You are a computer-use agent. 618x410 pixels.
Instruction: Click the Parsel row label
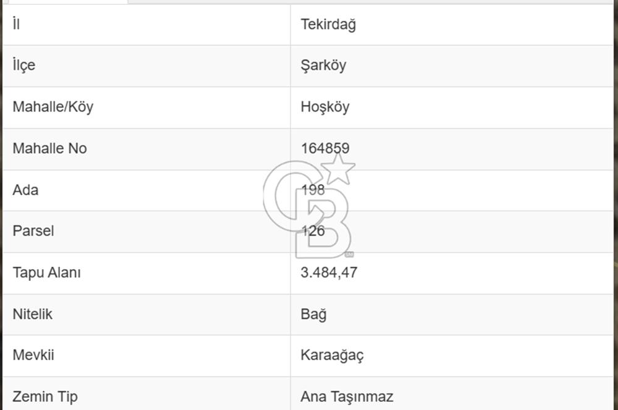coord(33,231)
